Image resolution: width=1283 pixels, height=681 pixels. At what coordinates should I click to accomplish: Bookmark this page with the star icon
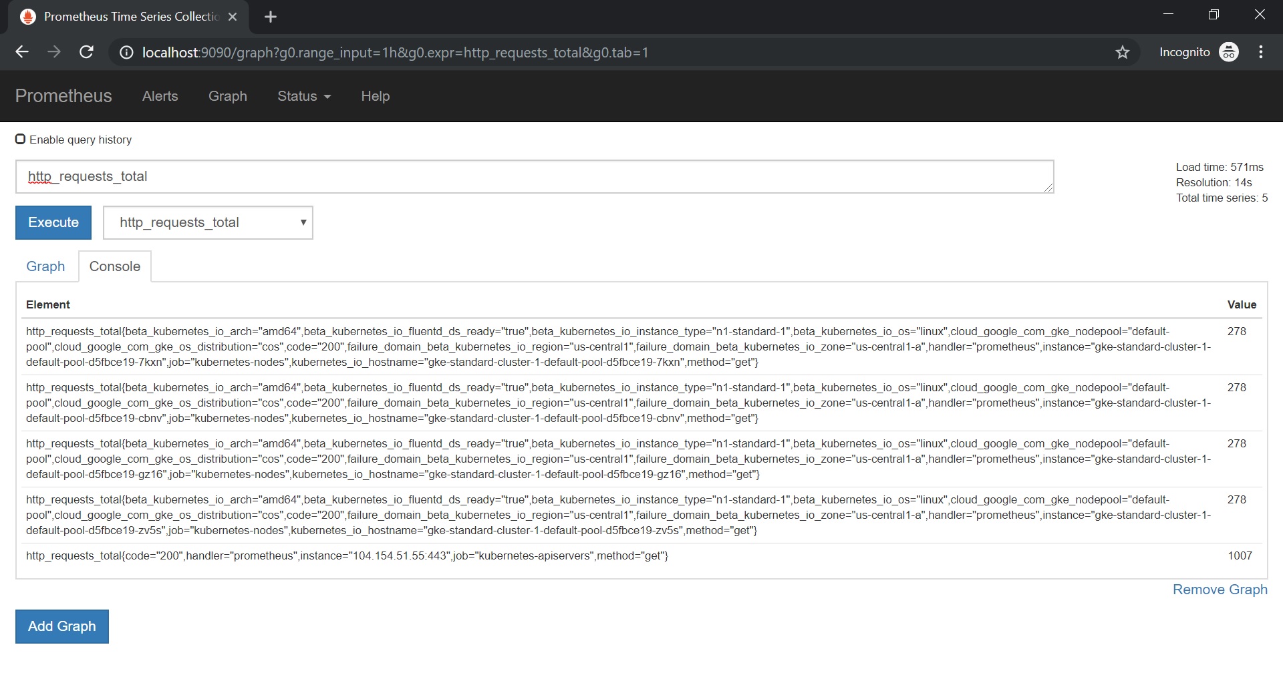pos(1122,52)
